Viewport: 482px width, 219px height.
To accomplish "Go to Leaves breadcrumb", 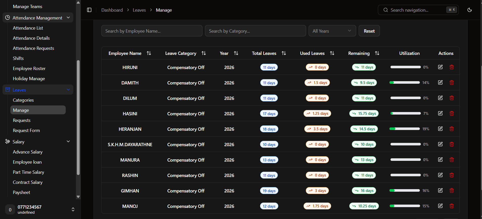I will click(139, 10).
